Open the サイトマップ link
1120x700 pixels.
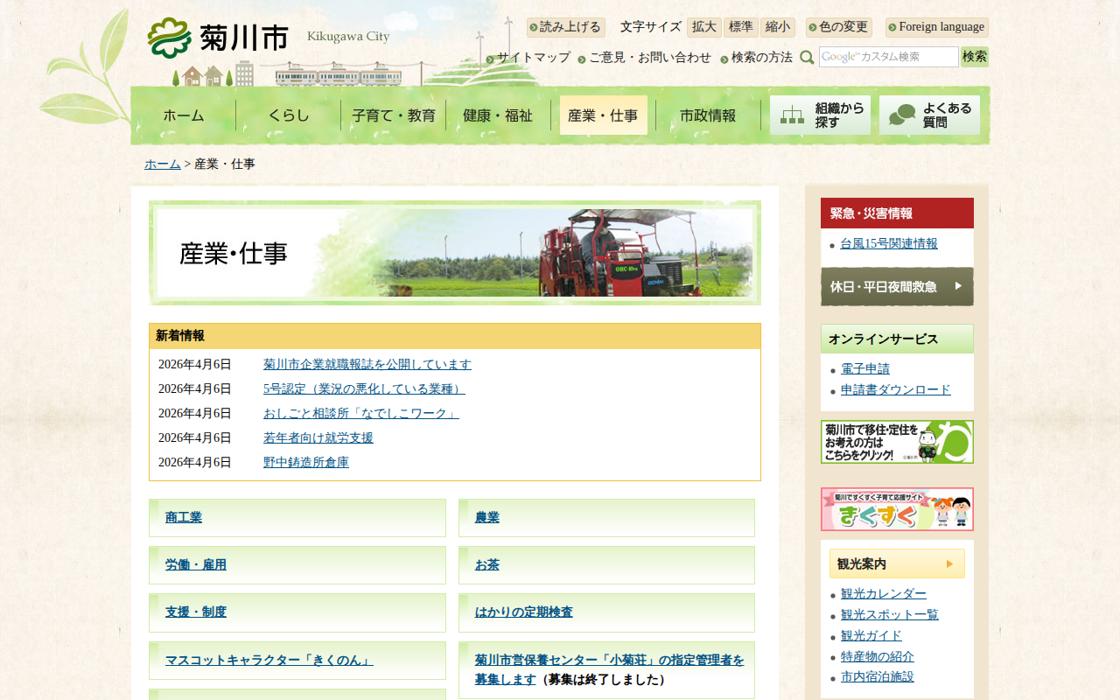(x=534, y=58)
